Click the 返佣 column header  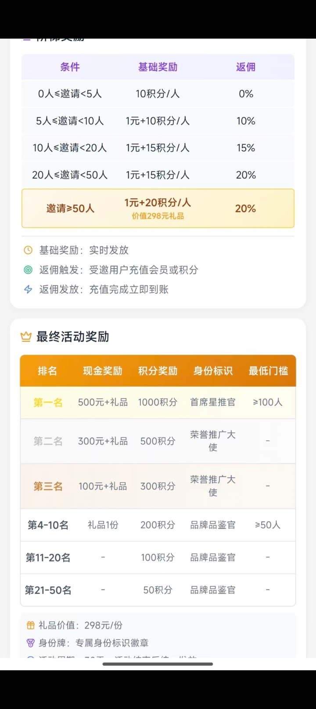[x=246, y=67]
